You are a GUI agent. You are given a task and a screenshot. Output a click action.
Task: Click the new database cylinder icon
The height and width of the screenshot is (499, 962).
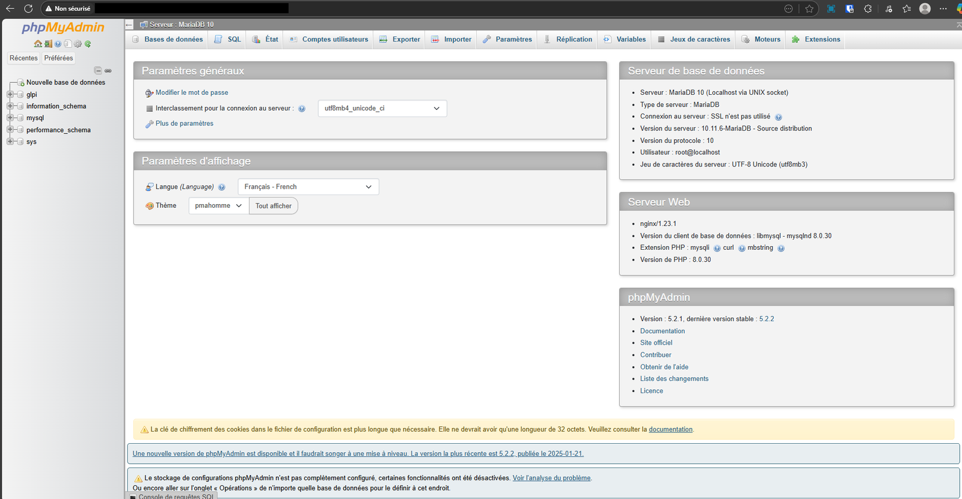21,82
